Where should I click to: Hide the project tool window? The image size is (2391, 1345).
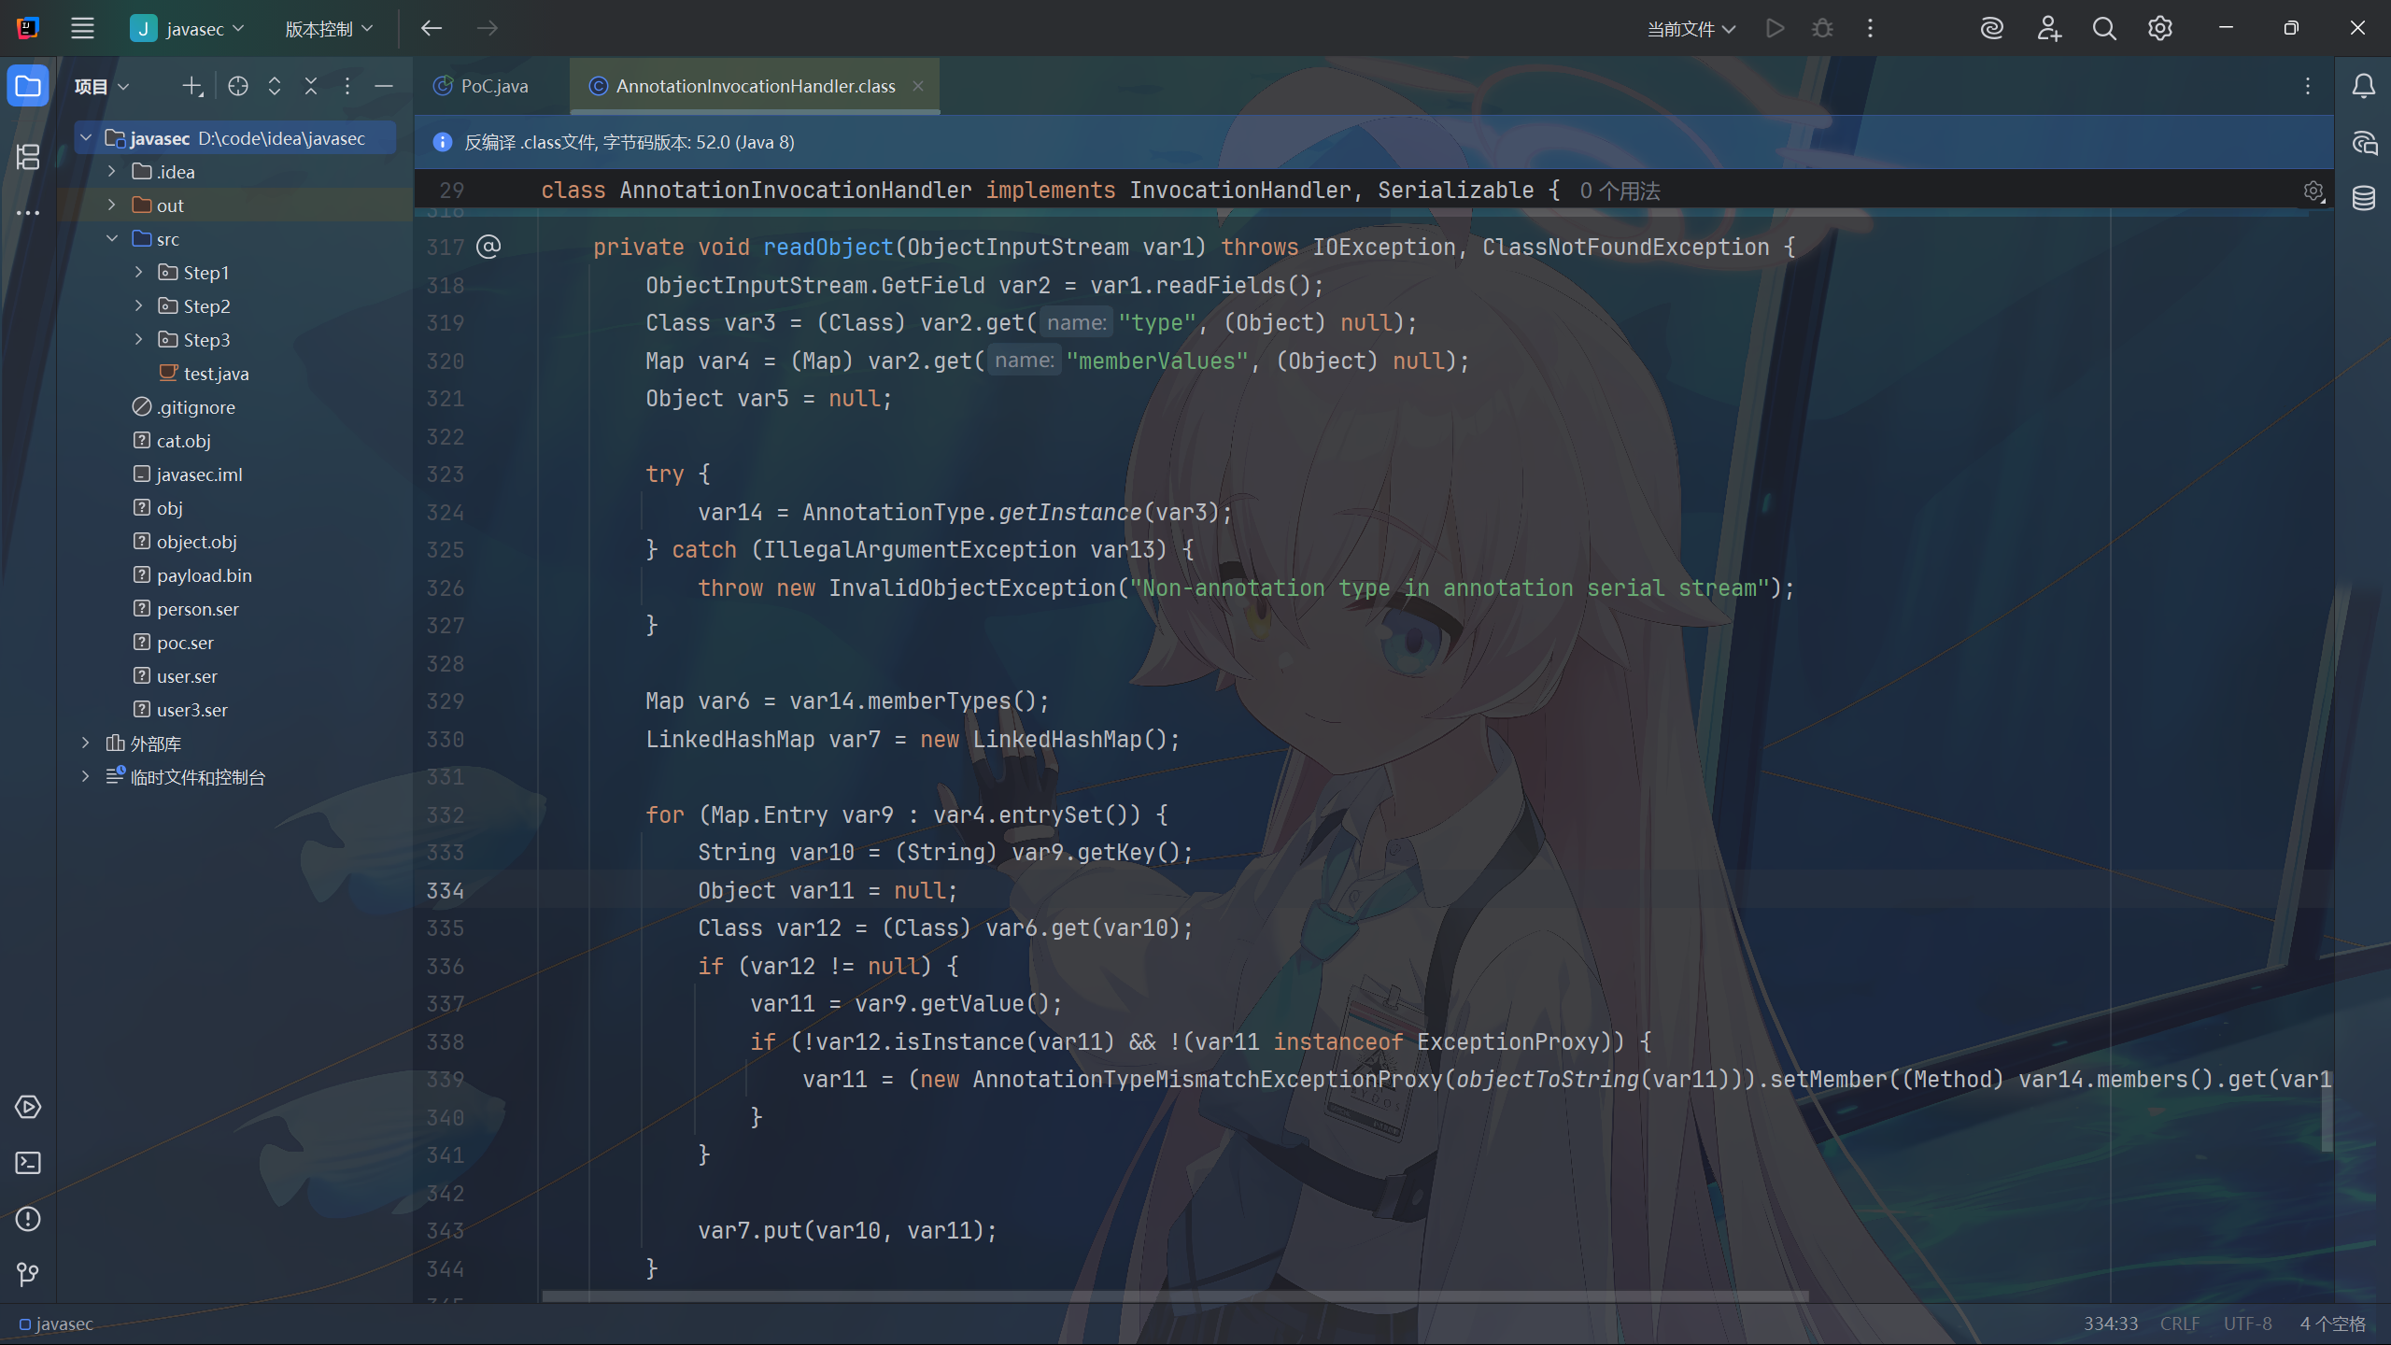384,86
